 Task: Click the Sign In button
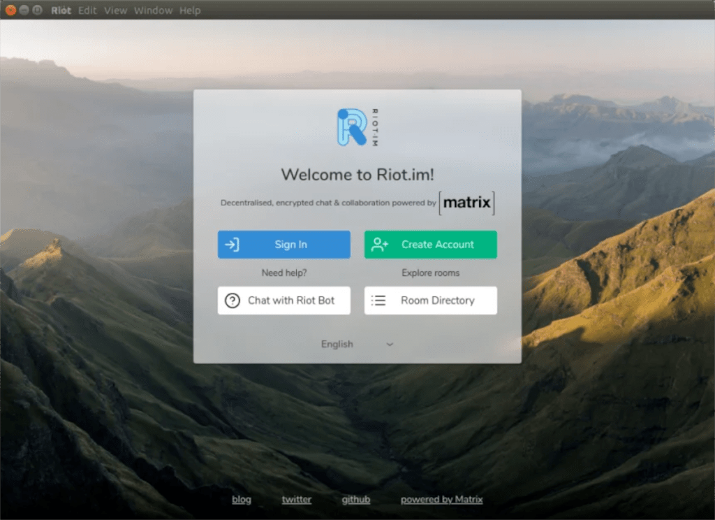(283, 244)
